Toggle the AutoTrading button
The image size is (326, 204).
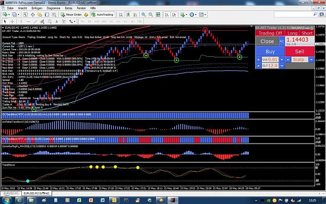tap(103, 15)
